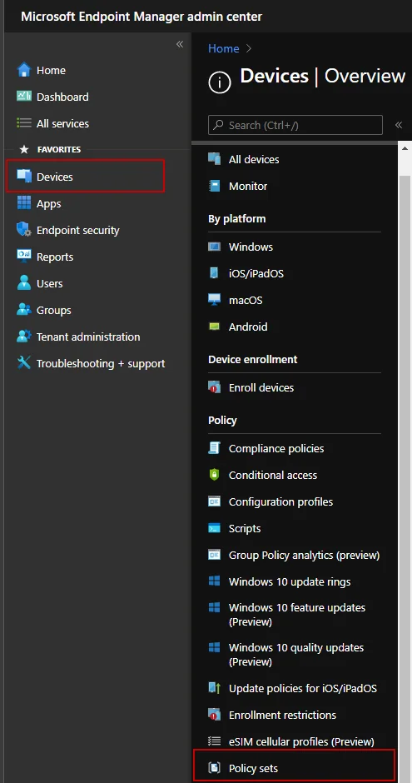The height and width of the screenshot is (783, 412).
Task: Click the Dashboard chart icon
Action: [24, 97]
